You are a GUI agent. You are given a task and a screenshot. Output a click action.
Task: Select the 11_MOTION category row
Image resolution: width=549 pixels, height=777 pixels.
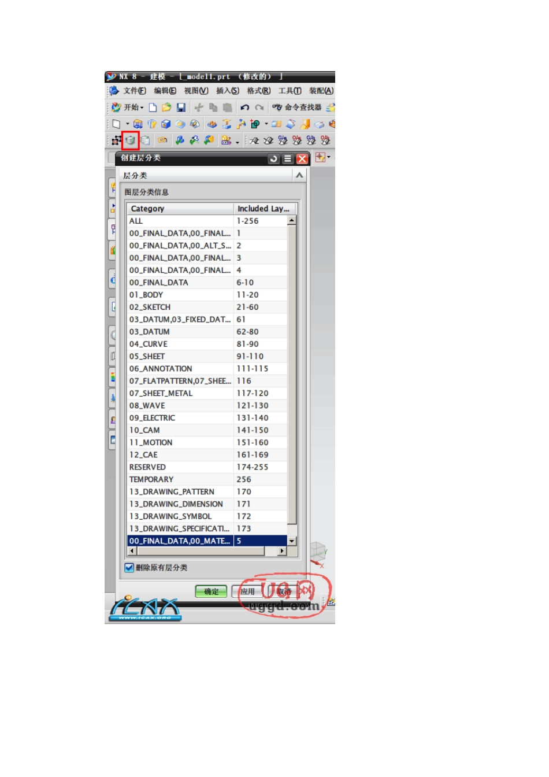pos(207,442)
